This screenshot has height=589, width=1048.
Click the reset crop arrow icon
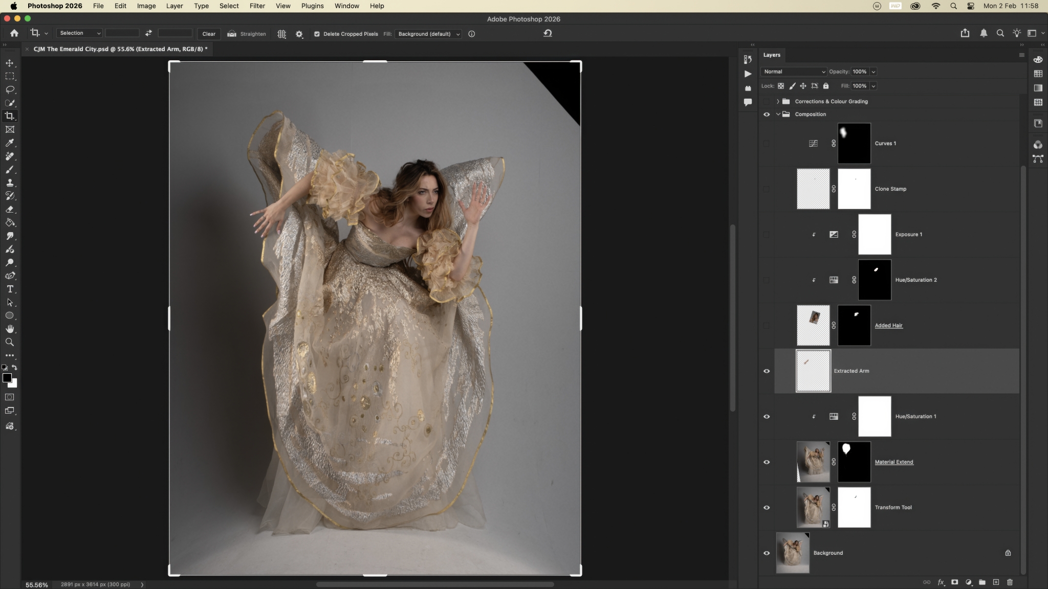coord(548,33)
